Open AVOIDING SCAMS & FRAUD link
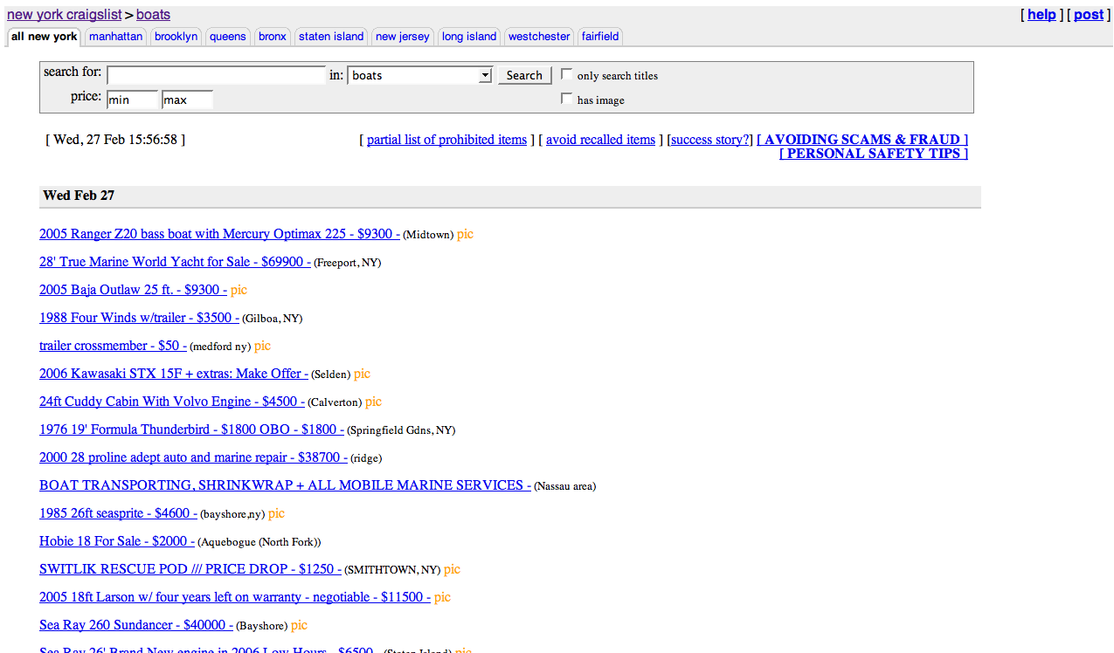This screenshot has height=653, width=1114. pos(862,140)
